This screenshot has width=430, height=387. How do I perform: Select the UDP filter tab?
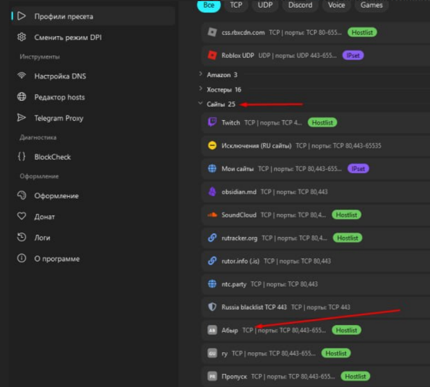(x=265, y=5)
